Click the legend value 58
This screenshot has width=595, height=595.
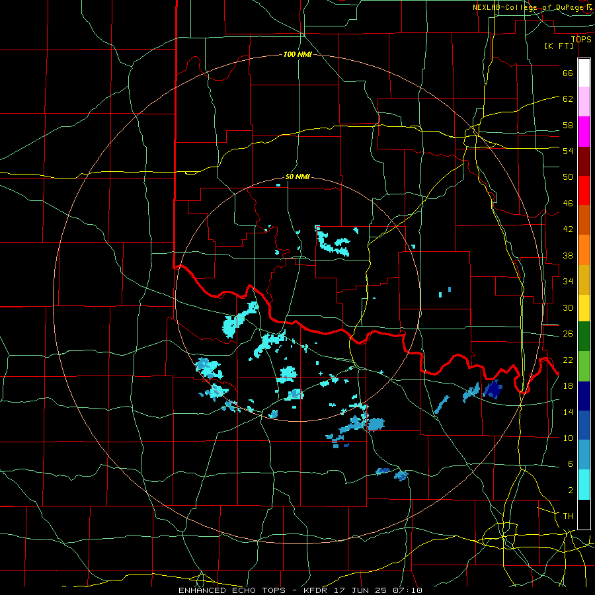[x=568, y=125]
